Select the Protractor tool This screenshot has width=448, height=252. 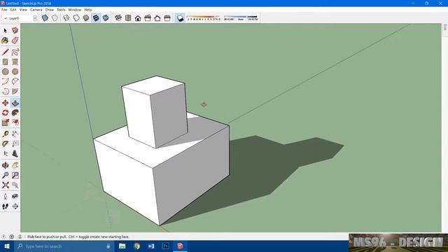5,143
